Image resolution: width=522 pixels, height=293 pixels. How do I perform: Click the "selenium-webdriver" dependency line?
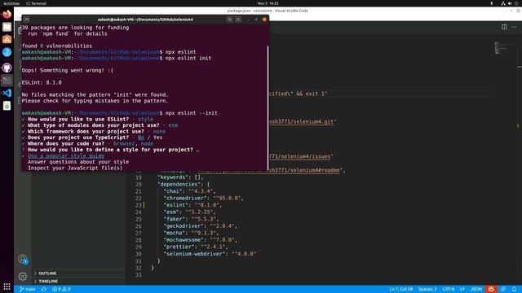210,254
